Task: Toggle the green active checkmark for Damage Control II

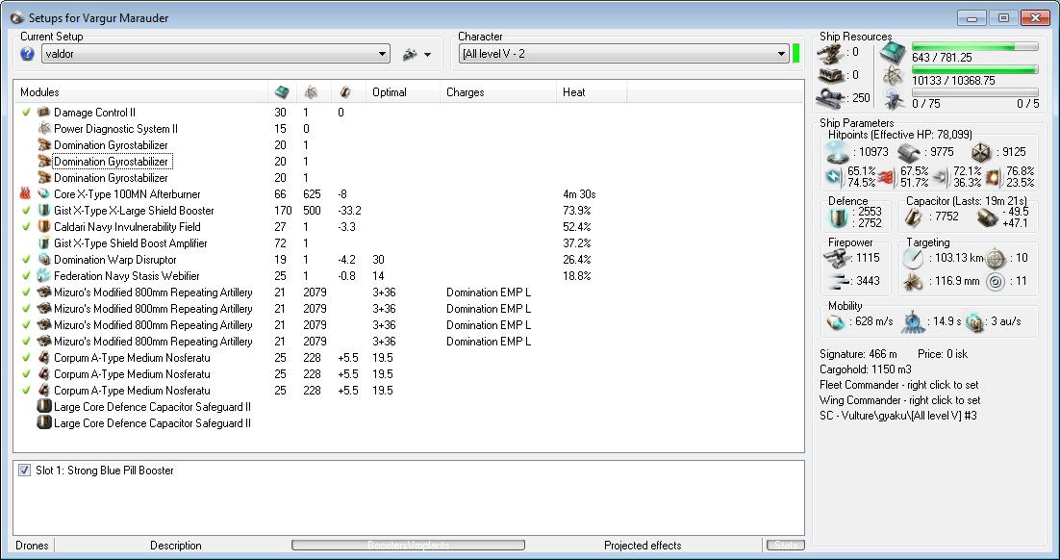Action: pos(26,113)
